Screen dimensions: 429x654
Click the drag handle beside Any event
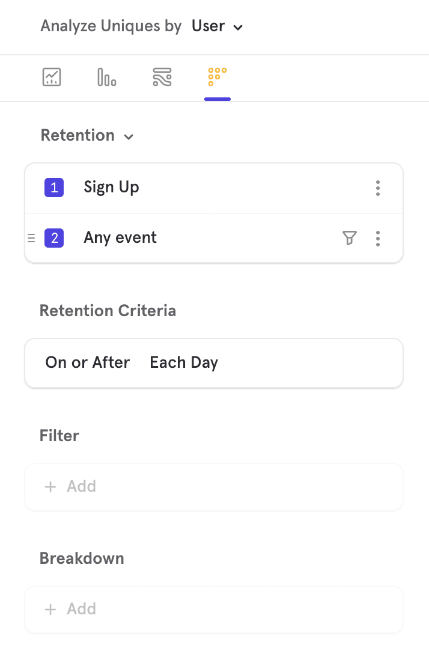32,238
